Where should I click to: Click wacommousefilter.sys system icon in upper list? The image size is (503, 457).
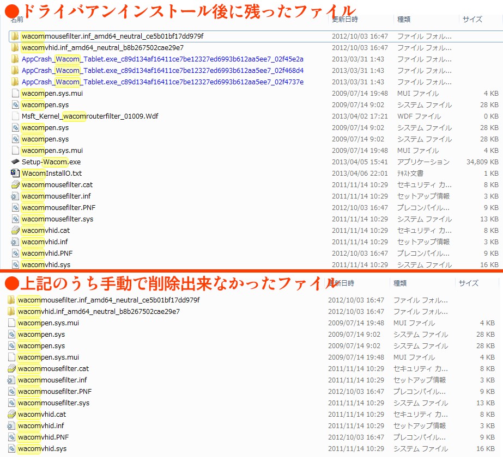tap(15, 219)
